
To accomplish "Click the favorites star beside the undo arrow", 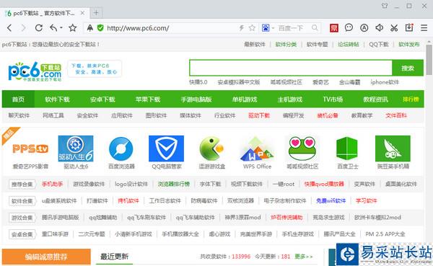I will [x=73, y=27].
